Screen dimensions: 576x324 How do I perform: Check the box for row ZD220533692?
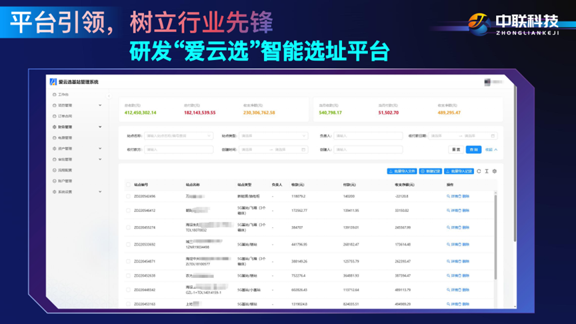(128, 244)
